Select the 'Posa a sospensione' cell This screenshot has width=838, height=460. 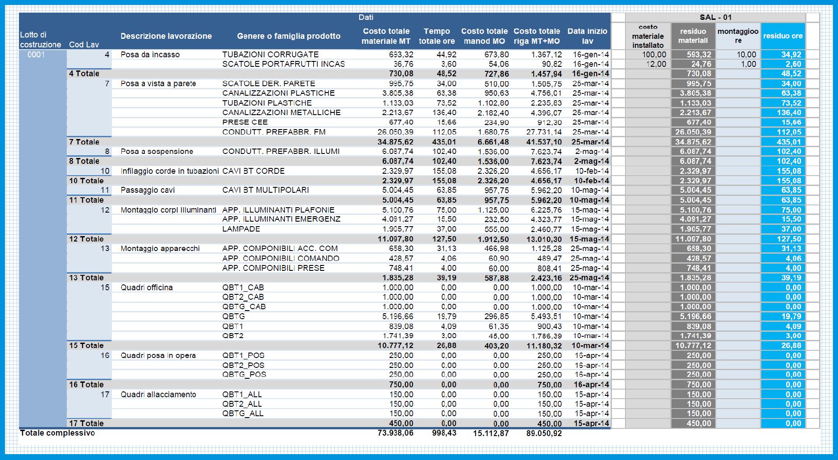[x=157, y=151]
